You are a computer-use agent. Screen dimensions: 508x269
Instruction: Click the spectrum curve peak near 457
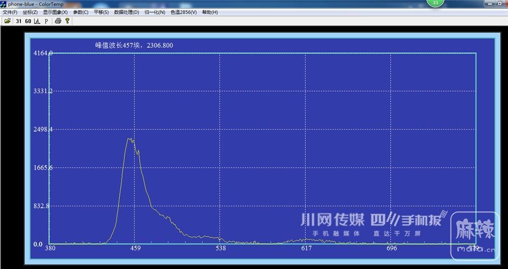pos(130,139)
